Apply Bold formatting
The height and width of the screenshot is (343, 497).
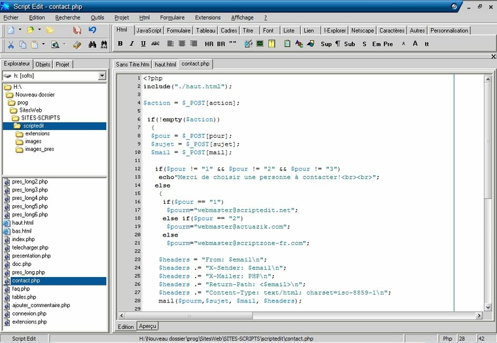click(120, 44)
